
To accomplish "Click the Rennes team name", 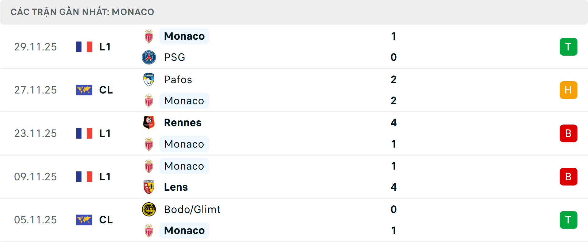I will tap(183, 123).
